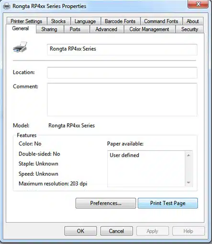Click the model value 'Rongta RP4xx Series'
212x244 pixels.
(x=71, y=126)
